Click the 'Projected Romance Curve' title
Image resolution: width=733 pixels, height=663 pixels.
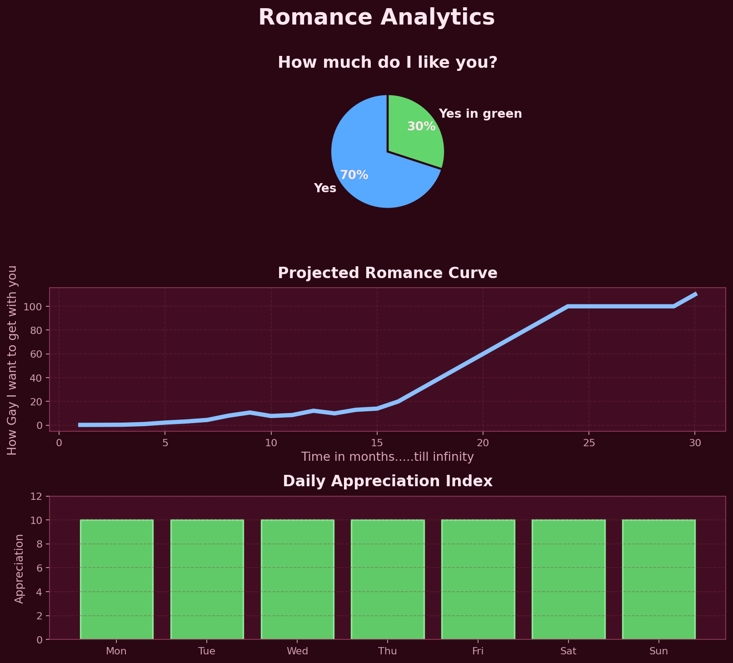[x=388, y=273]
